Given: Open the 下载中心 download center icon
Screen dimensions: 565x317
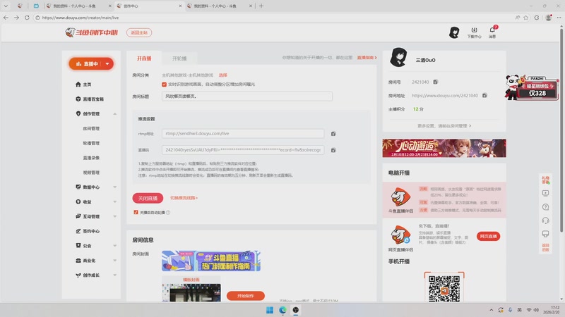Looking at the screenshot, I should [x=474, y=32].
